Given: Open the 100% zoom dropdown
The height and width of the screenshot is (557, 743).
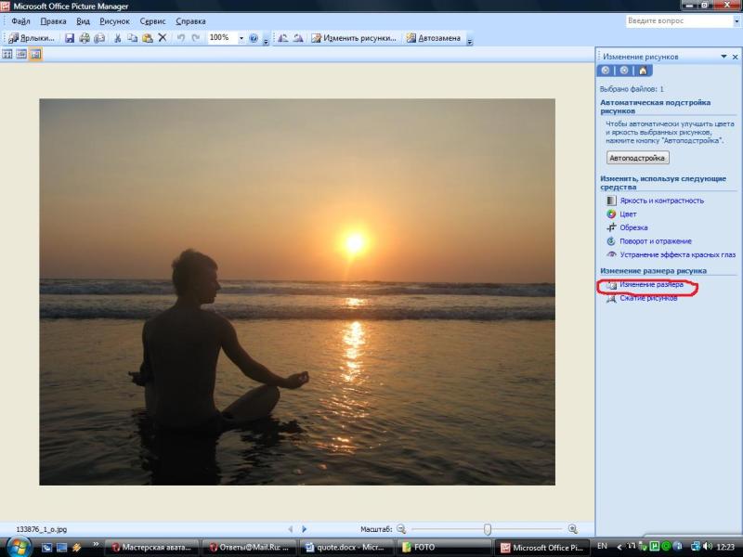Looking at the screenshot, I should click(241, 38).
